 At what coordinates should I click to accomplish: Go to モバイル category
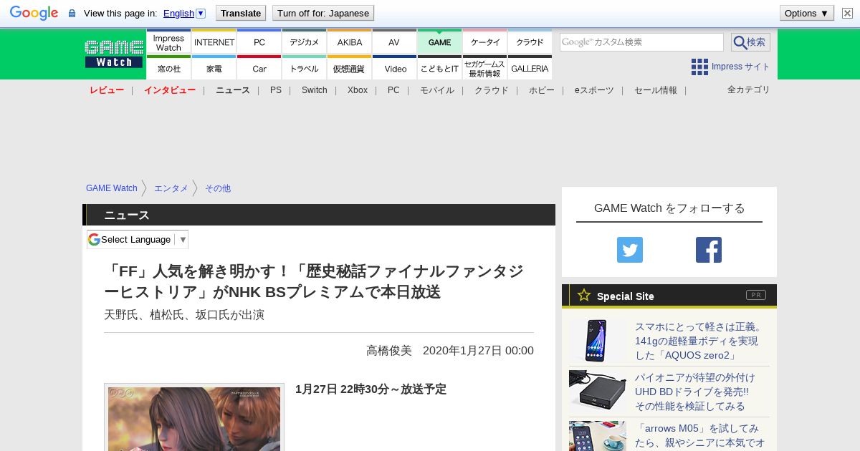437,90
